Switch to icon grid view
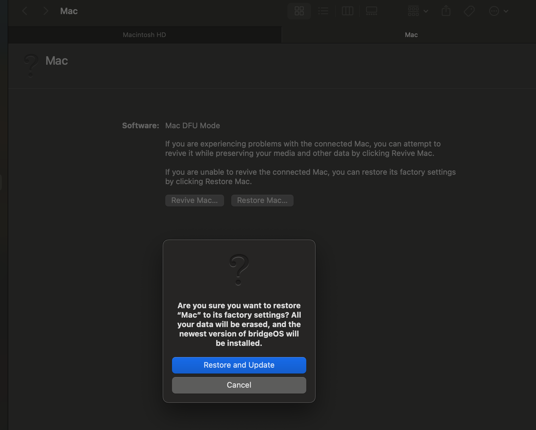536x430 pixels. point(299,11)
